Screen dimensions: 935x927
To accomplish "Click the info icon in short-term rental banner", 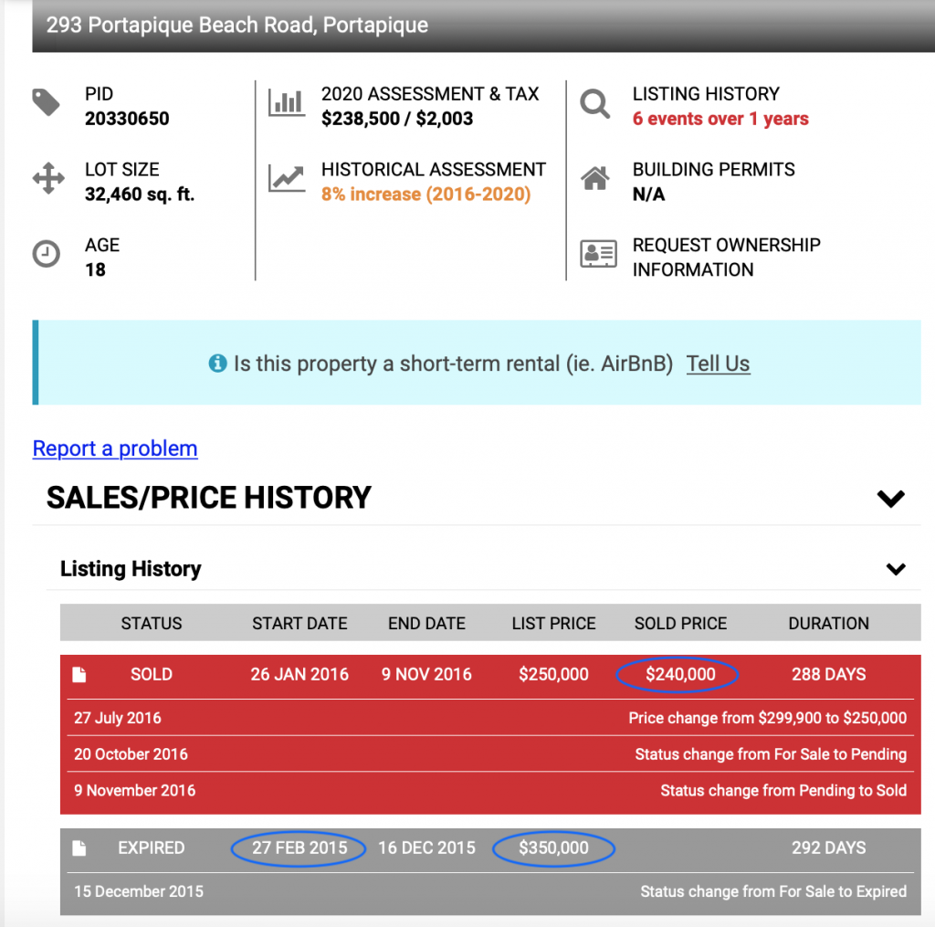I will pyautogui.click(x=217, y=363).
